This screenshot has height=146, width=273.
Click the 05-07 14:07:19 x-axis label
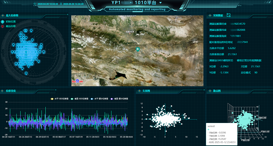(76, 137)
